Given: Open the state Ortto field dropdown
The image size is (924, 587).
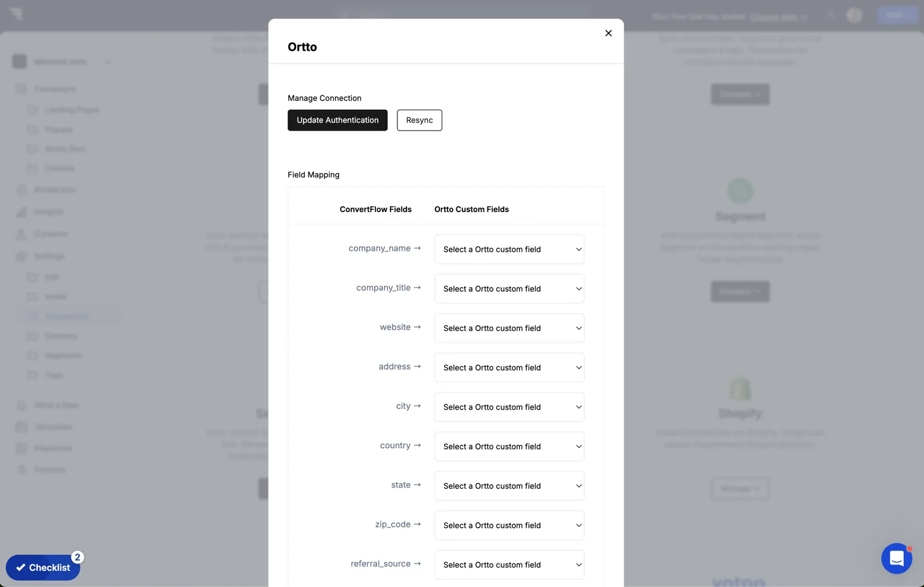Looking at the screenshot, I should pos(509,486).
